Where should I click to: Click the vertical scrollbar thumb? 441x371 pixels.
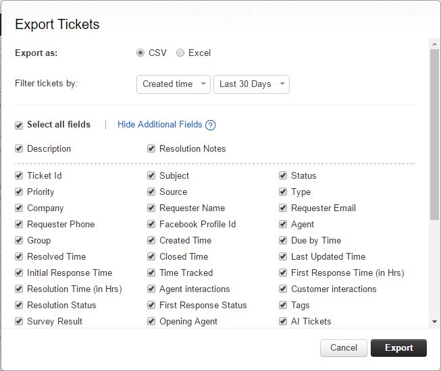point(434,134)
